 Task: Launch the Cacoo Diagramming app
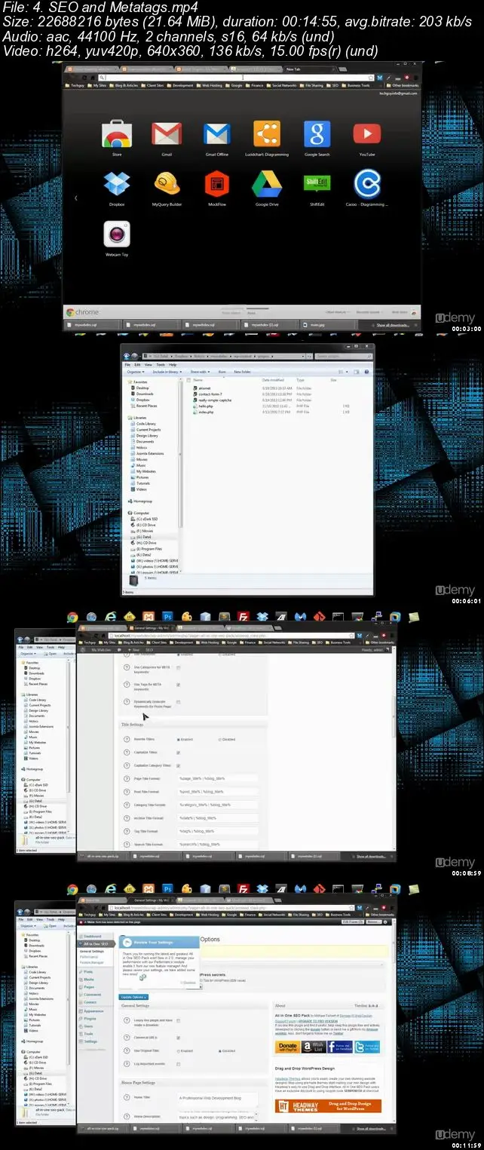(367, 184)
